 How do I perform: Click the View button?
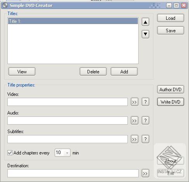pyautogui.click(x=22, y=72)
